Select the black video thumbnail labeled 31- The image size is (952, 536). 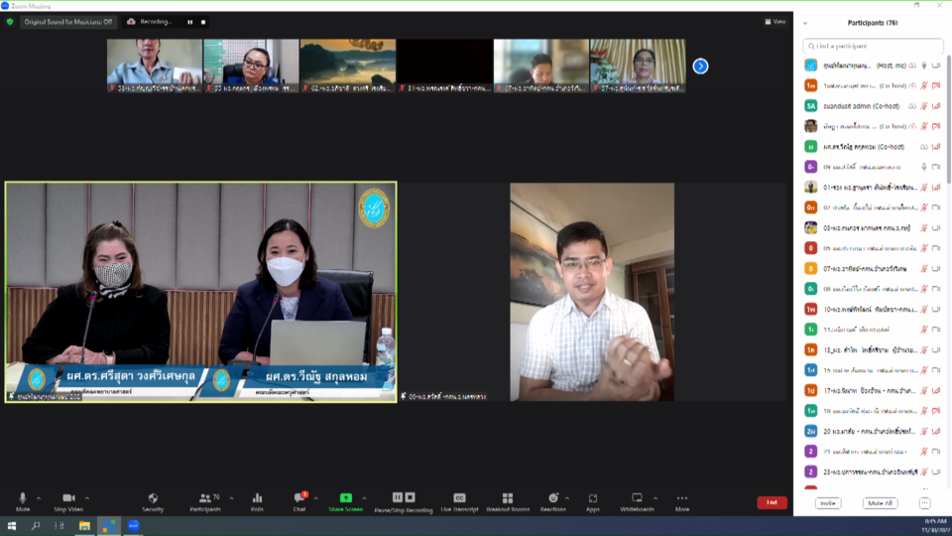click(444, 66)
